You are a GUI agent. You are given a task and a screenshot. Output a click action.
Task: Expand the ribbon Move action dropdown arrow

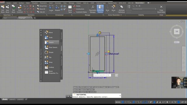113,12
